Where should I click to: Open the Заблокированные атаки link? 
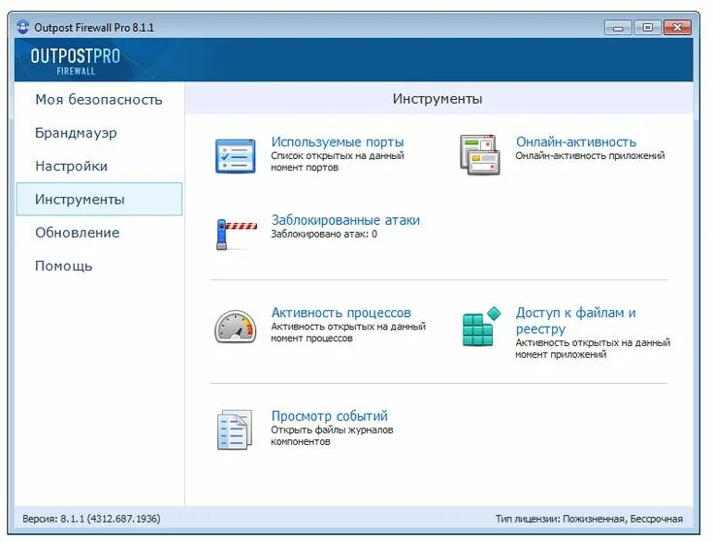(x=345, y=220)
